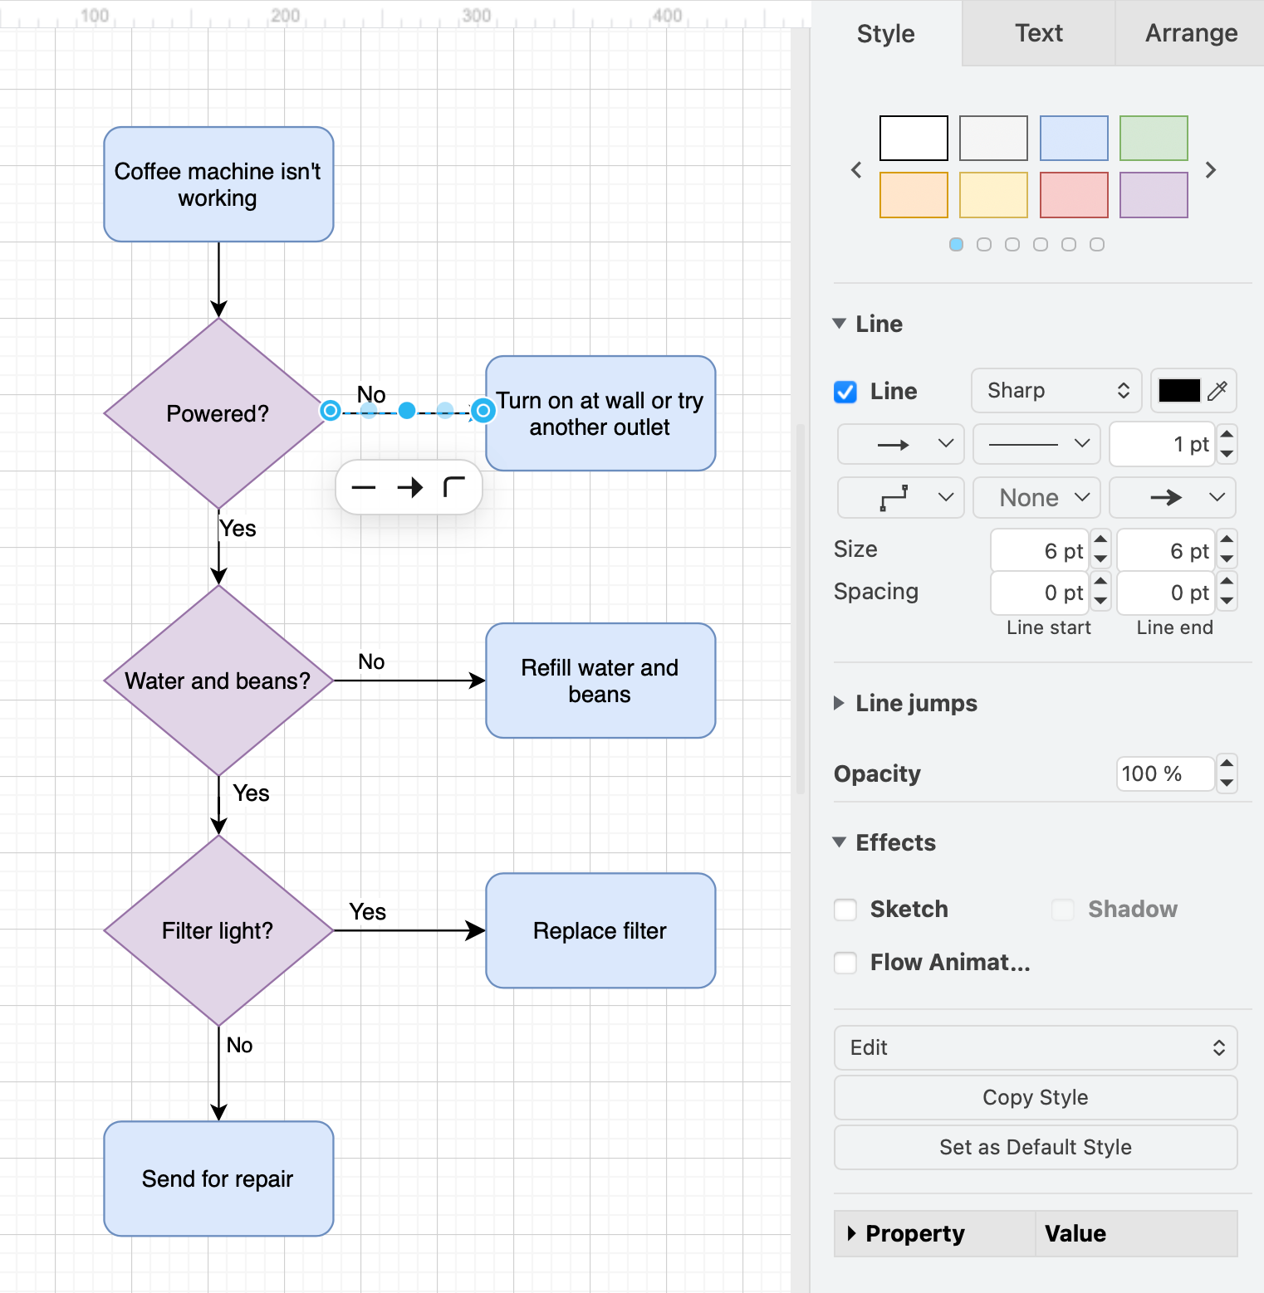The image size is (1264, 1293).
Task: Switch to the Arrange tab
Action: coord(1191,33)
